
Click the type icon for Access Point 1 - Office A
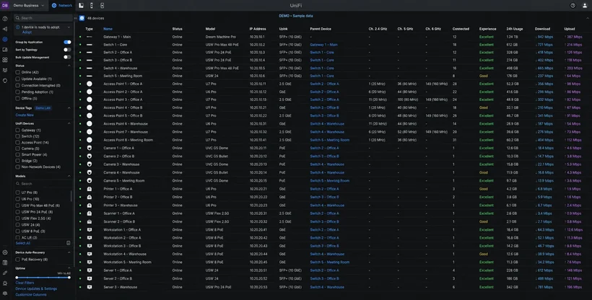coord(90,84)
